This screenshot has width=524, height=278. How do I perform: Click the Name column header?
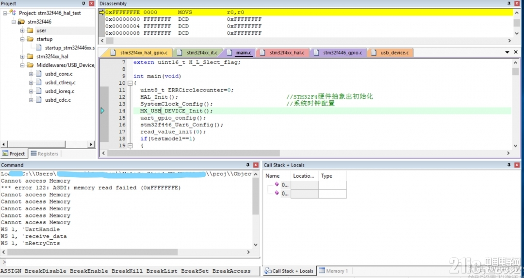277,176
